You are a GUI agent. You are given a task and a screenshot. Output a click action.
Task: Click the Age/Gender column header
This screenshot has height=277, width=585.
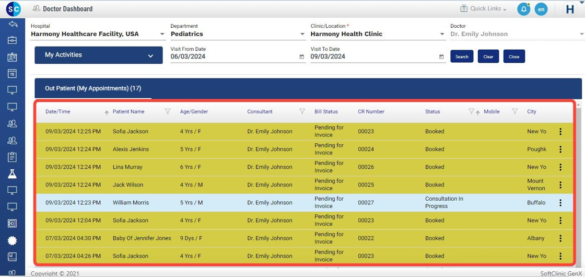pos(194,111)
